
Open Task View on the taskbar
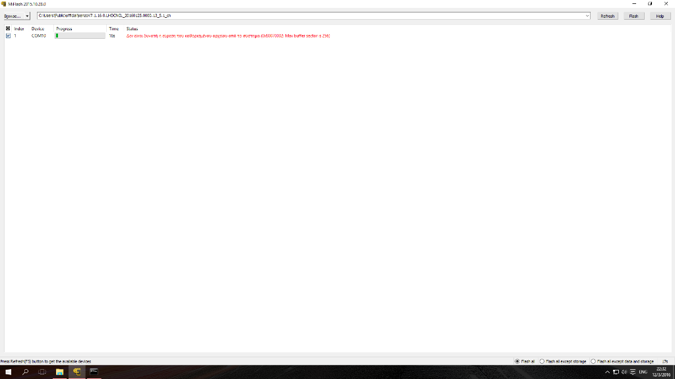42,372
